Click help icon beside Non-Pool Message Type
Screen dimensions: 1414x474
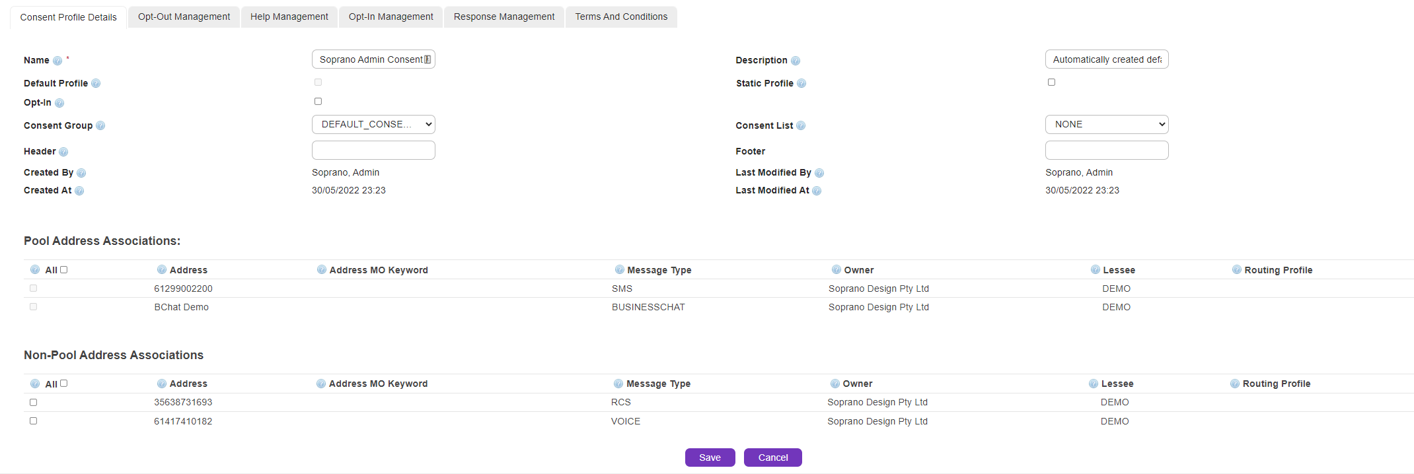pos(618,384)
